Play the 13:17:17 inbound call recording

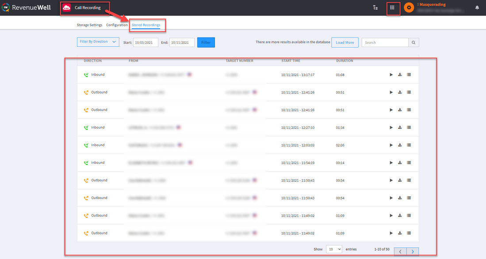[x=391, y=75]
